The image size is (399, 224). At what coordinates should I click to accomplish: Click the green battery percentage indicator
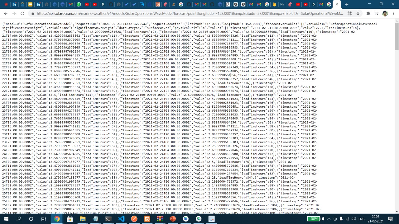314,219
